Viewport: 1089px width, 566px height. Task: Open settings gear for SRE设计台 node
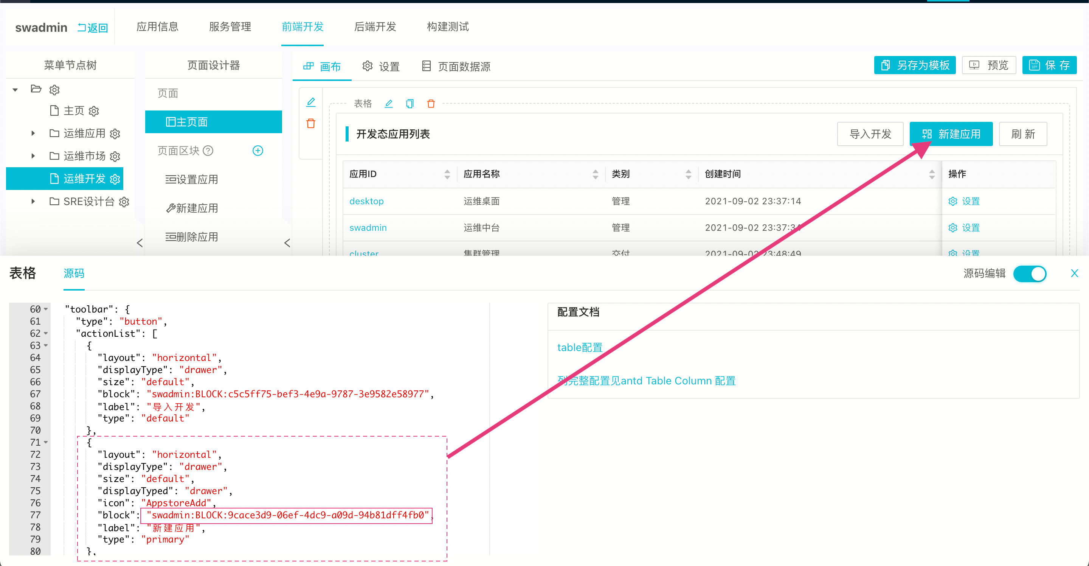pyautogui.click(x=124, y=202)
